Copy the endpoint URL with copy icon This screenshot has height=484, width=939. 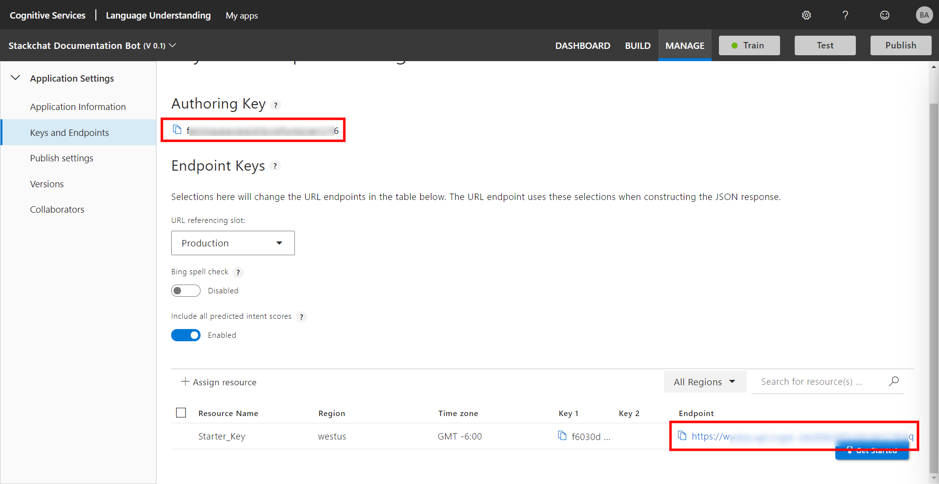[682, 435]
